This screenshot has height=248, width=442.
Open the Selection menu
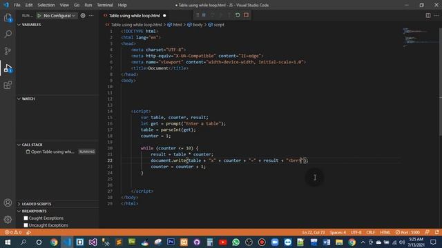point(46,5)
